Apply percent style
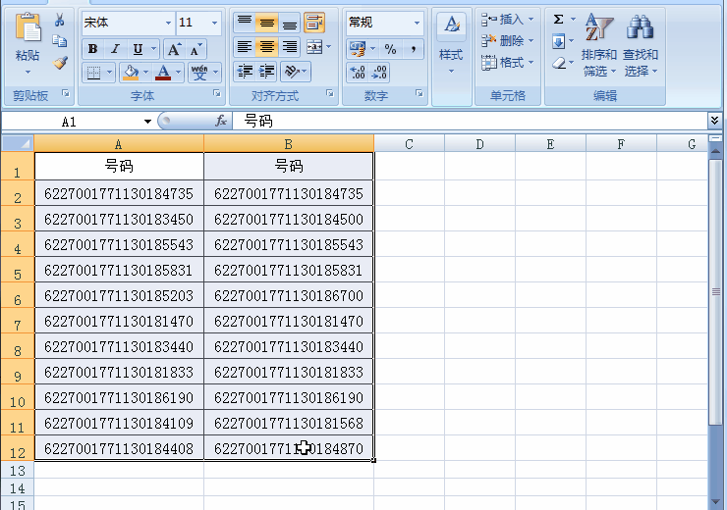Image resolution: width=727 pixels, height=510 pixels. point(390,49)
